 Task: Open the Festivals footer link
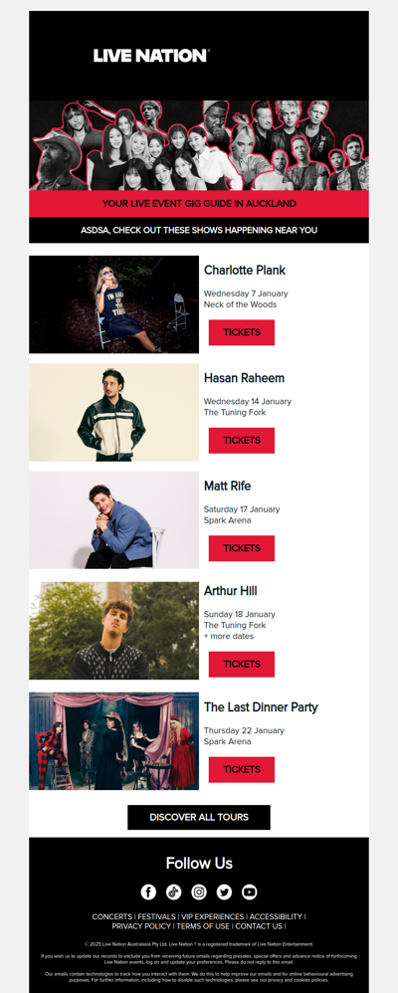point(156,916)
